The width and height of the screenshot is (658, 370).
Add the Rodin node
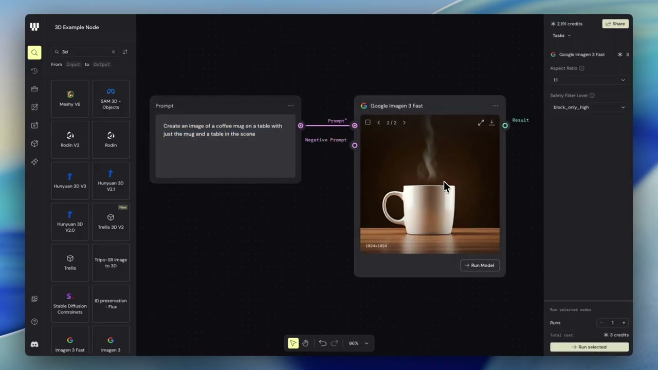click(x=111, y=140)
